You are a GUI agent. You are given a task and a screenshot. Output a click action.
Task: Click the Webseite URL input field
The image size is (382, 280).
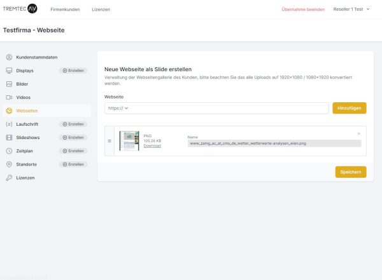click(229, 108)
